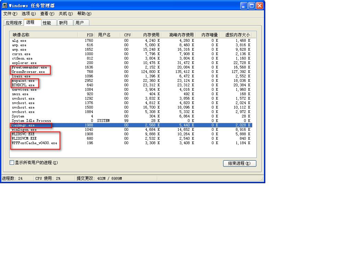
Task: Select the alg.exe process row
Action: coord(131,40)
